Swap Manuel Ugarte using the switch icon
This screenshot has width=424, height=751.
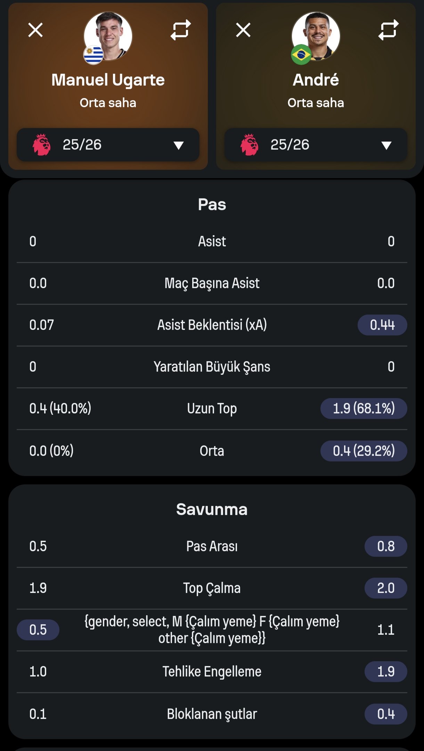pos(181,30)
